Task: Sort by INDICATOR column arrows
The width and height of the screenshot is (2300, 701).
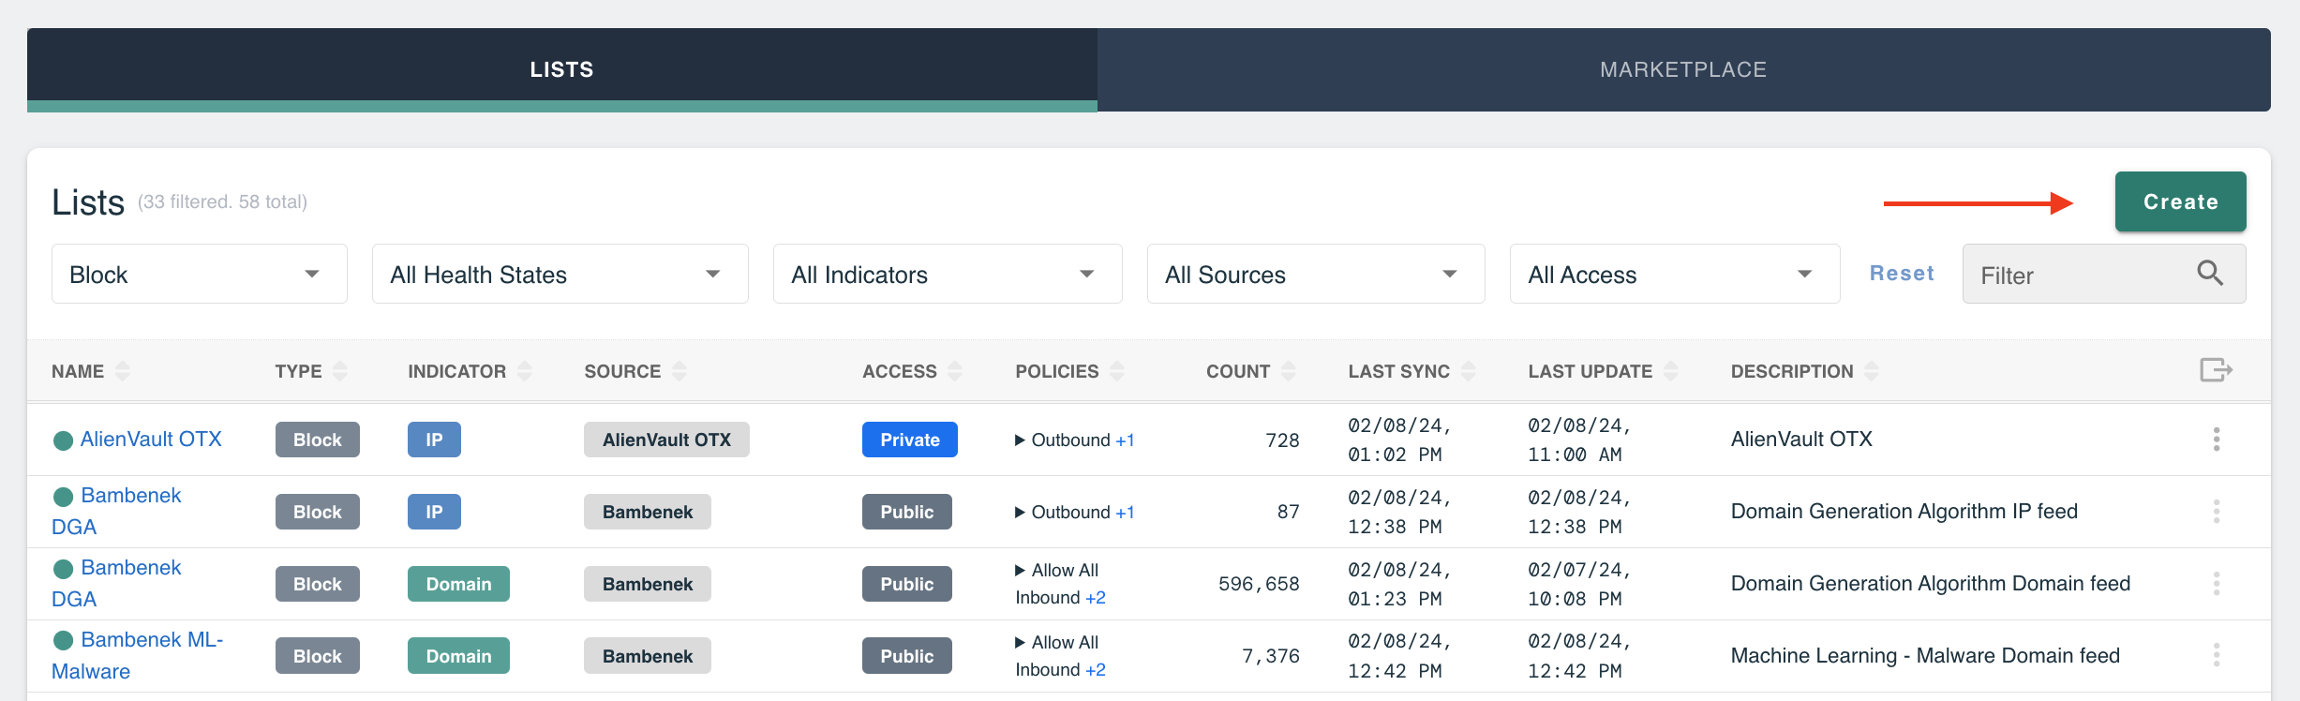Action: [x=524, y=371]
